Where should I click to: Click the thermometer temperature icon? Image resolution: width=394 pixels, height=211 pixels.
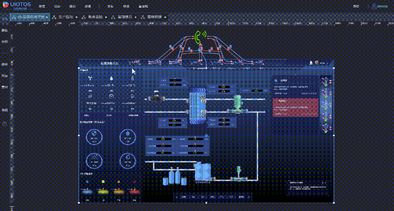133,78
